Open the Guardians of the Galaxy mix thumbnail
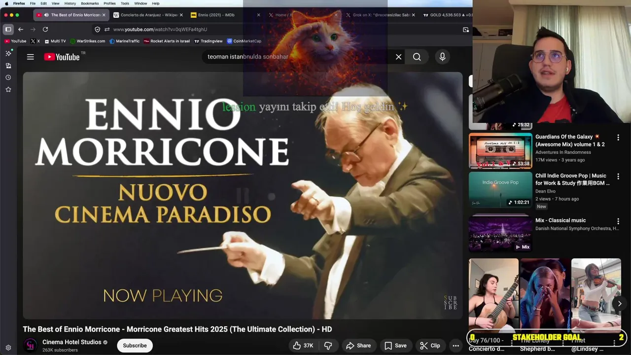The width and height of the screenshot is (631, 355). click(500, 151)
